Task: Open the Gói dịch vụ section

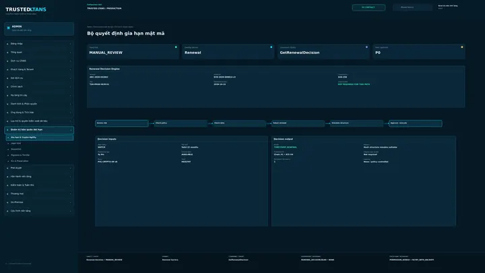Action: tap(39, 78)
